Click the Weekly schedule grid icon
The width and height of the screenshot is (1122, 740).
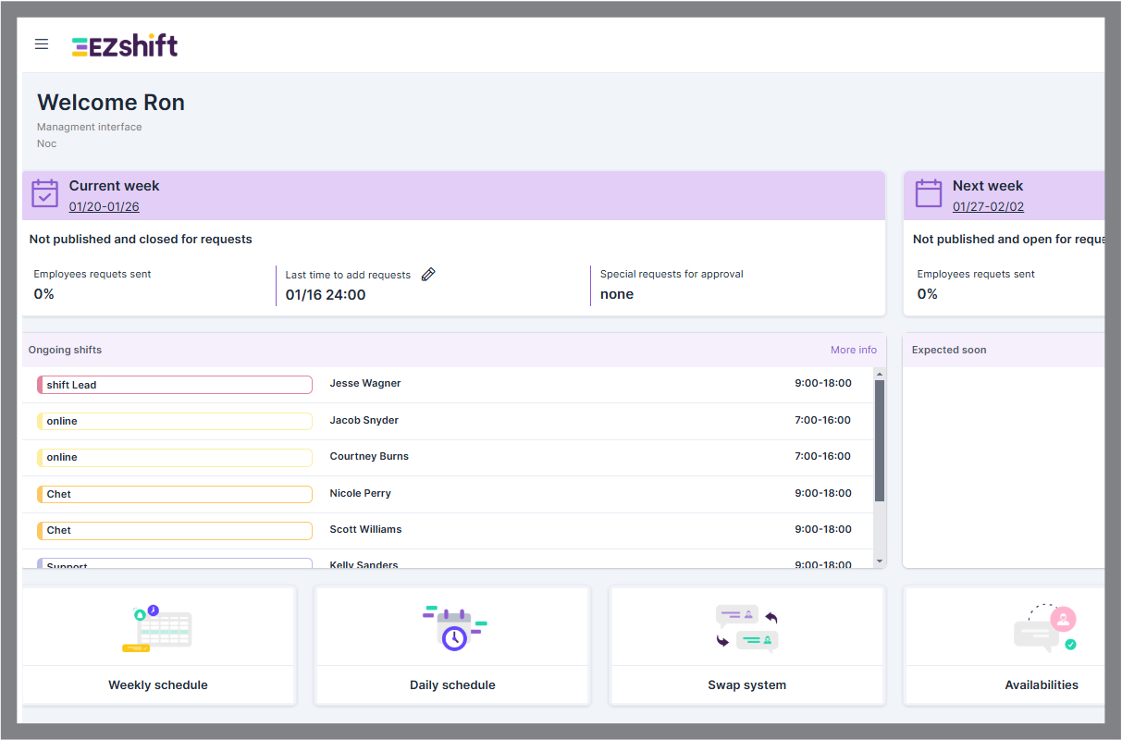tap(158, 627)
